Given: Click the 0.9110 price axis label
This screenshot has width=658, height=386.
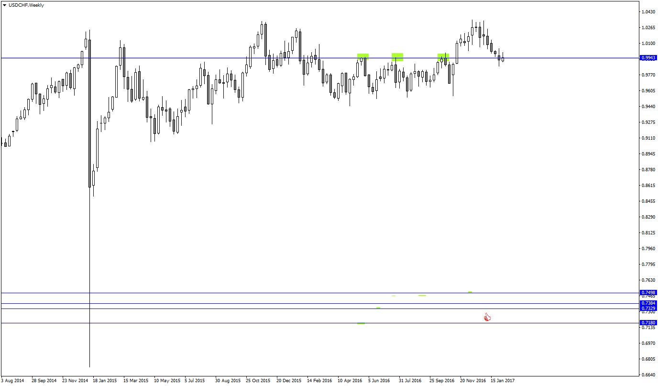Looking at the screenshot, I should tap(649, 138).
